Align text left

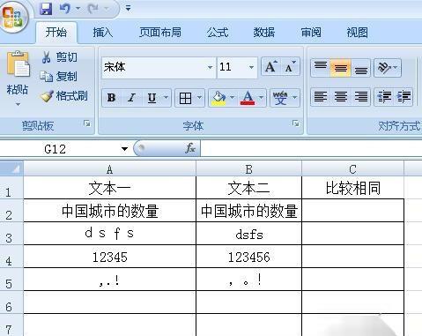click(x=321, y=97)
